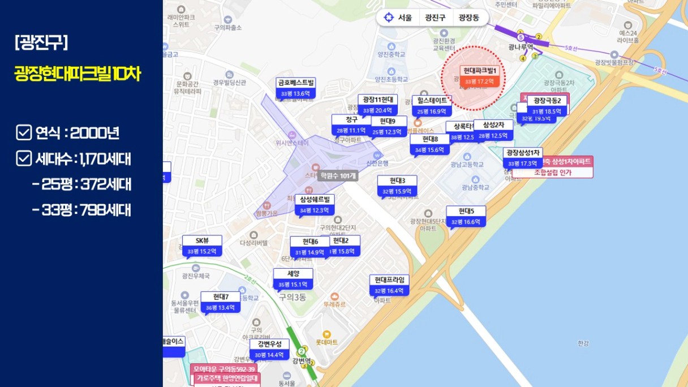The width and height of the screenshot is (688, 387).
Task: Open the 삼성쉐르빌 price marker
Action: [x=315, y=205]
